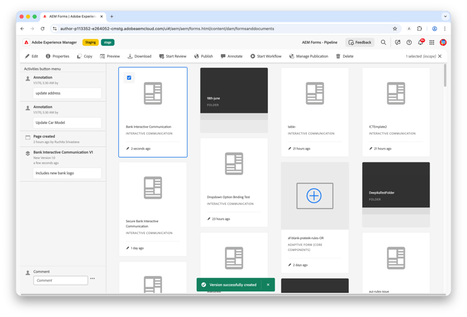Open a new browser tab with plus
This screenshot has width=467, height=317.
[x=111, y=16]
